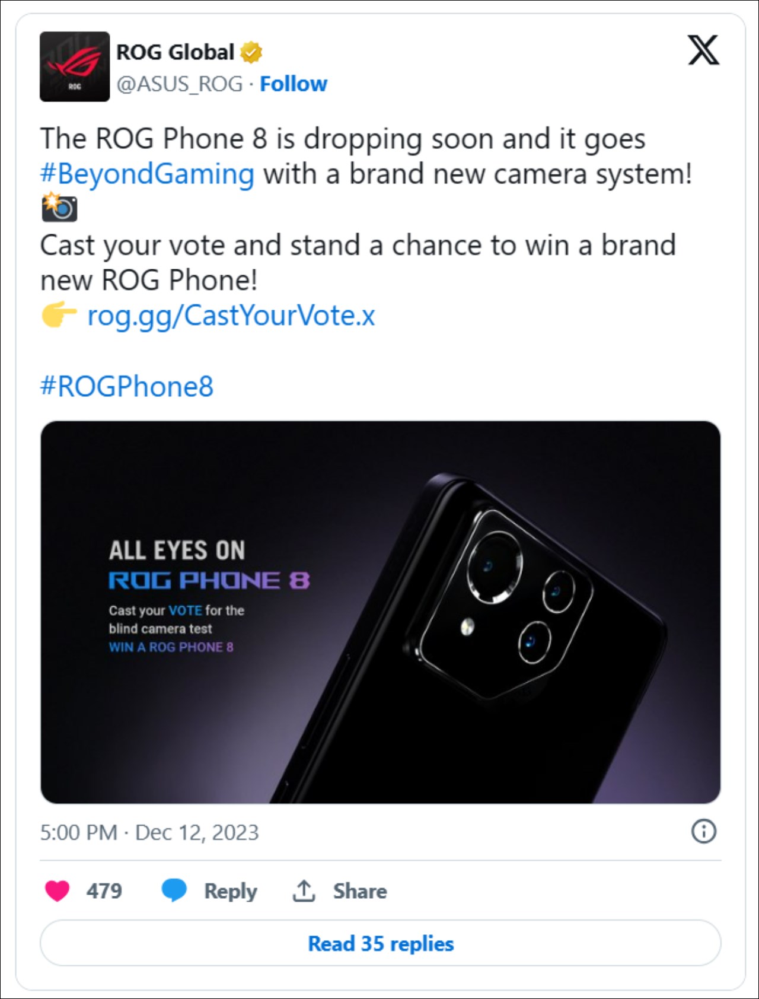
Task: Click the camera flash emoji in the tweet
Action: point(58,209)
